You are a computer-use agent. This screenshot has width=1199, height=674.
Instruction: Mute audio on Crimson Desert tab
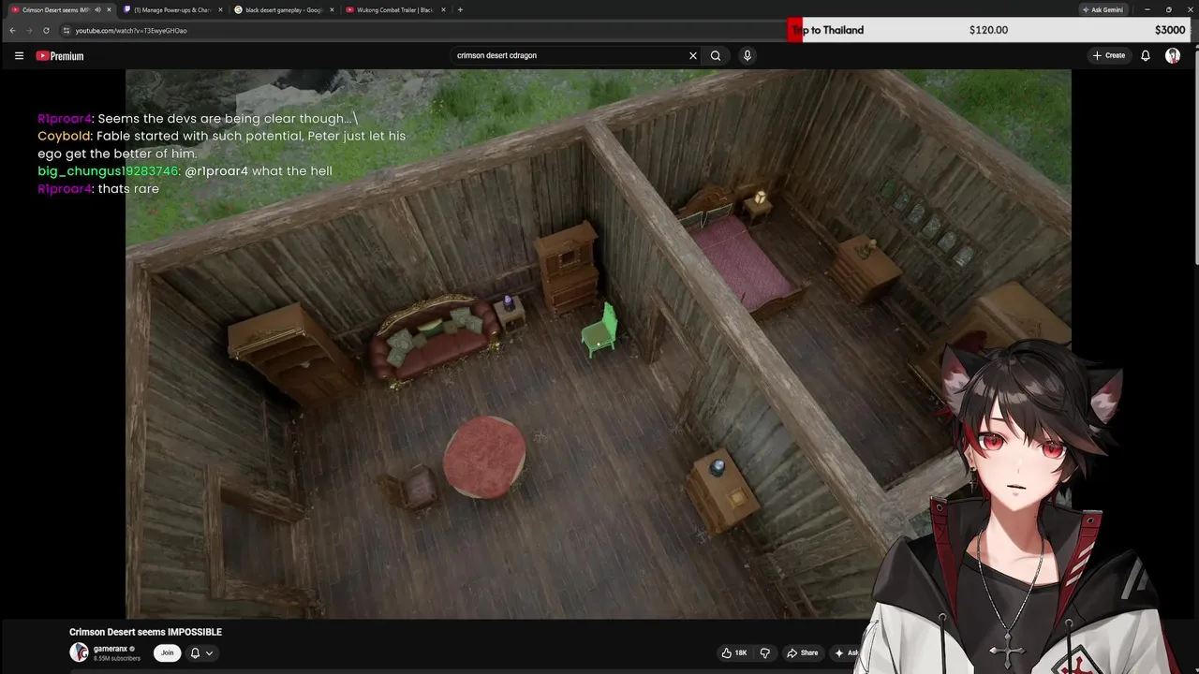click(98, 9)
